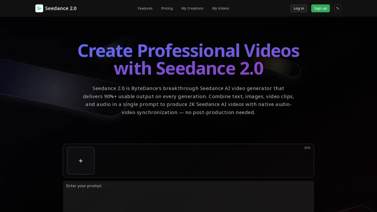Image resolution: width=377 pixels, height=212 pixels.
Task: Open My Videos in navigation
Action: [x=221, y=8]
